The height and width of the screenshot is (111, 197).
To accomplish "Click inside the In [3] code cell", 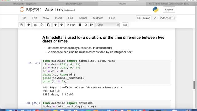I will click(x=106, y=72).
